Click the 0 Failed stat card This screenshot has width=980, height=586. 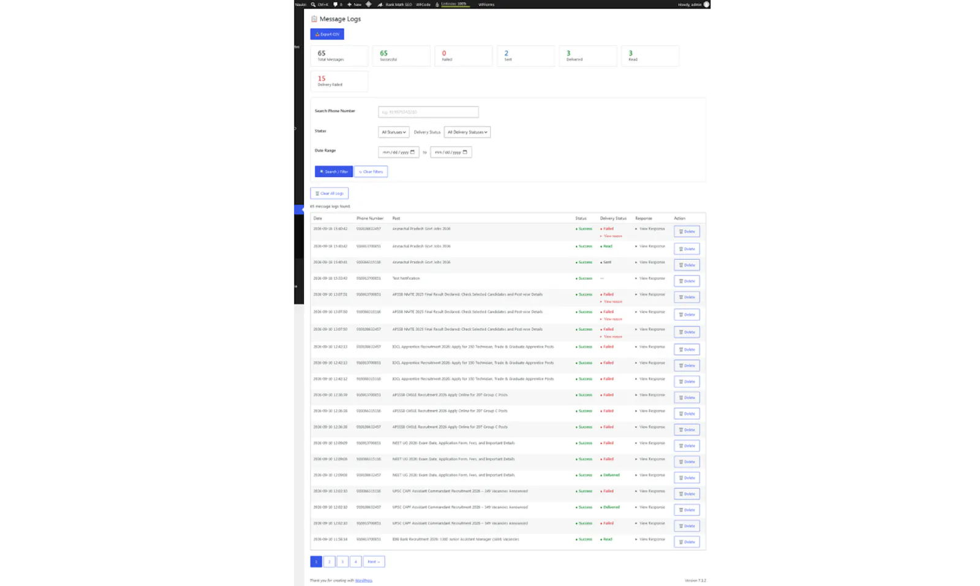(464, 56)
